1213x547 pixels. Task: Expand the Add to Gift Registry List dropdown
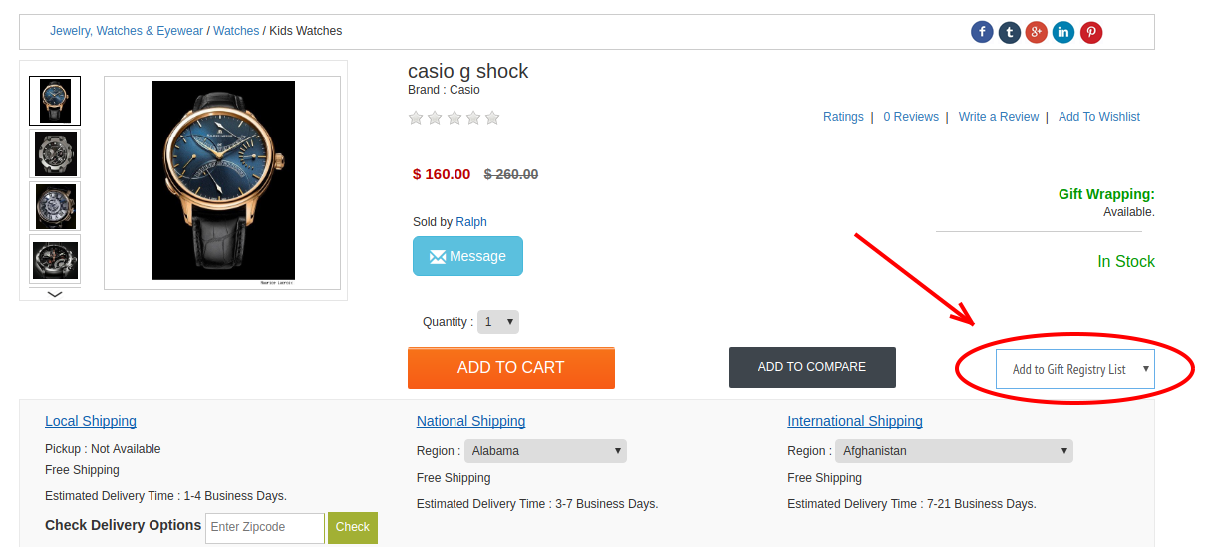(x=1075, y=369)
